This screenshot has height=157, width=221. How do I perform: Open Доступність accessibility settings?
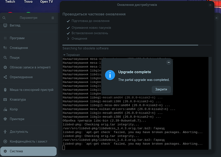(19, 131)
